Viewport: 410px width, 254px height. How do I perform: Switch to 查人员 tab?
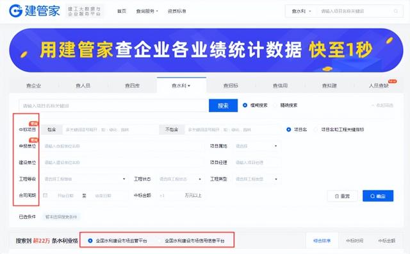83,85
